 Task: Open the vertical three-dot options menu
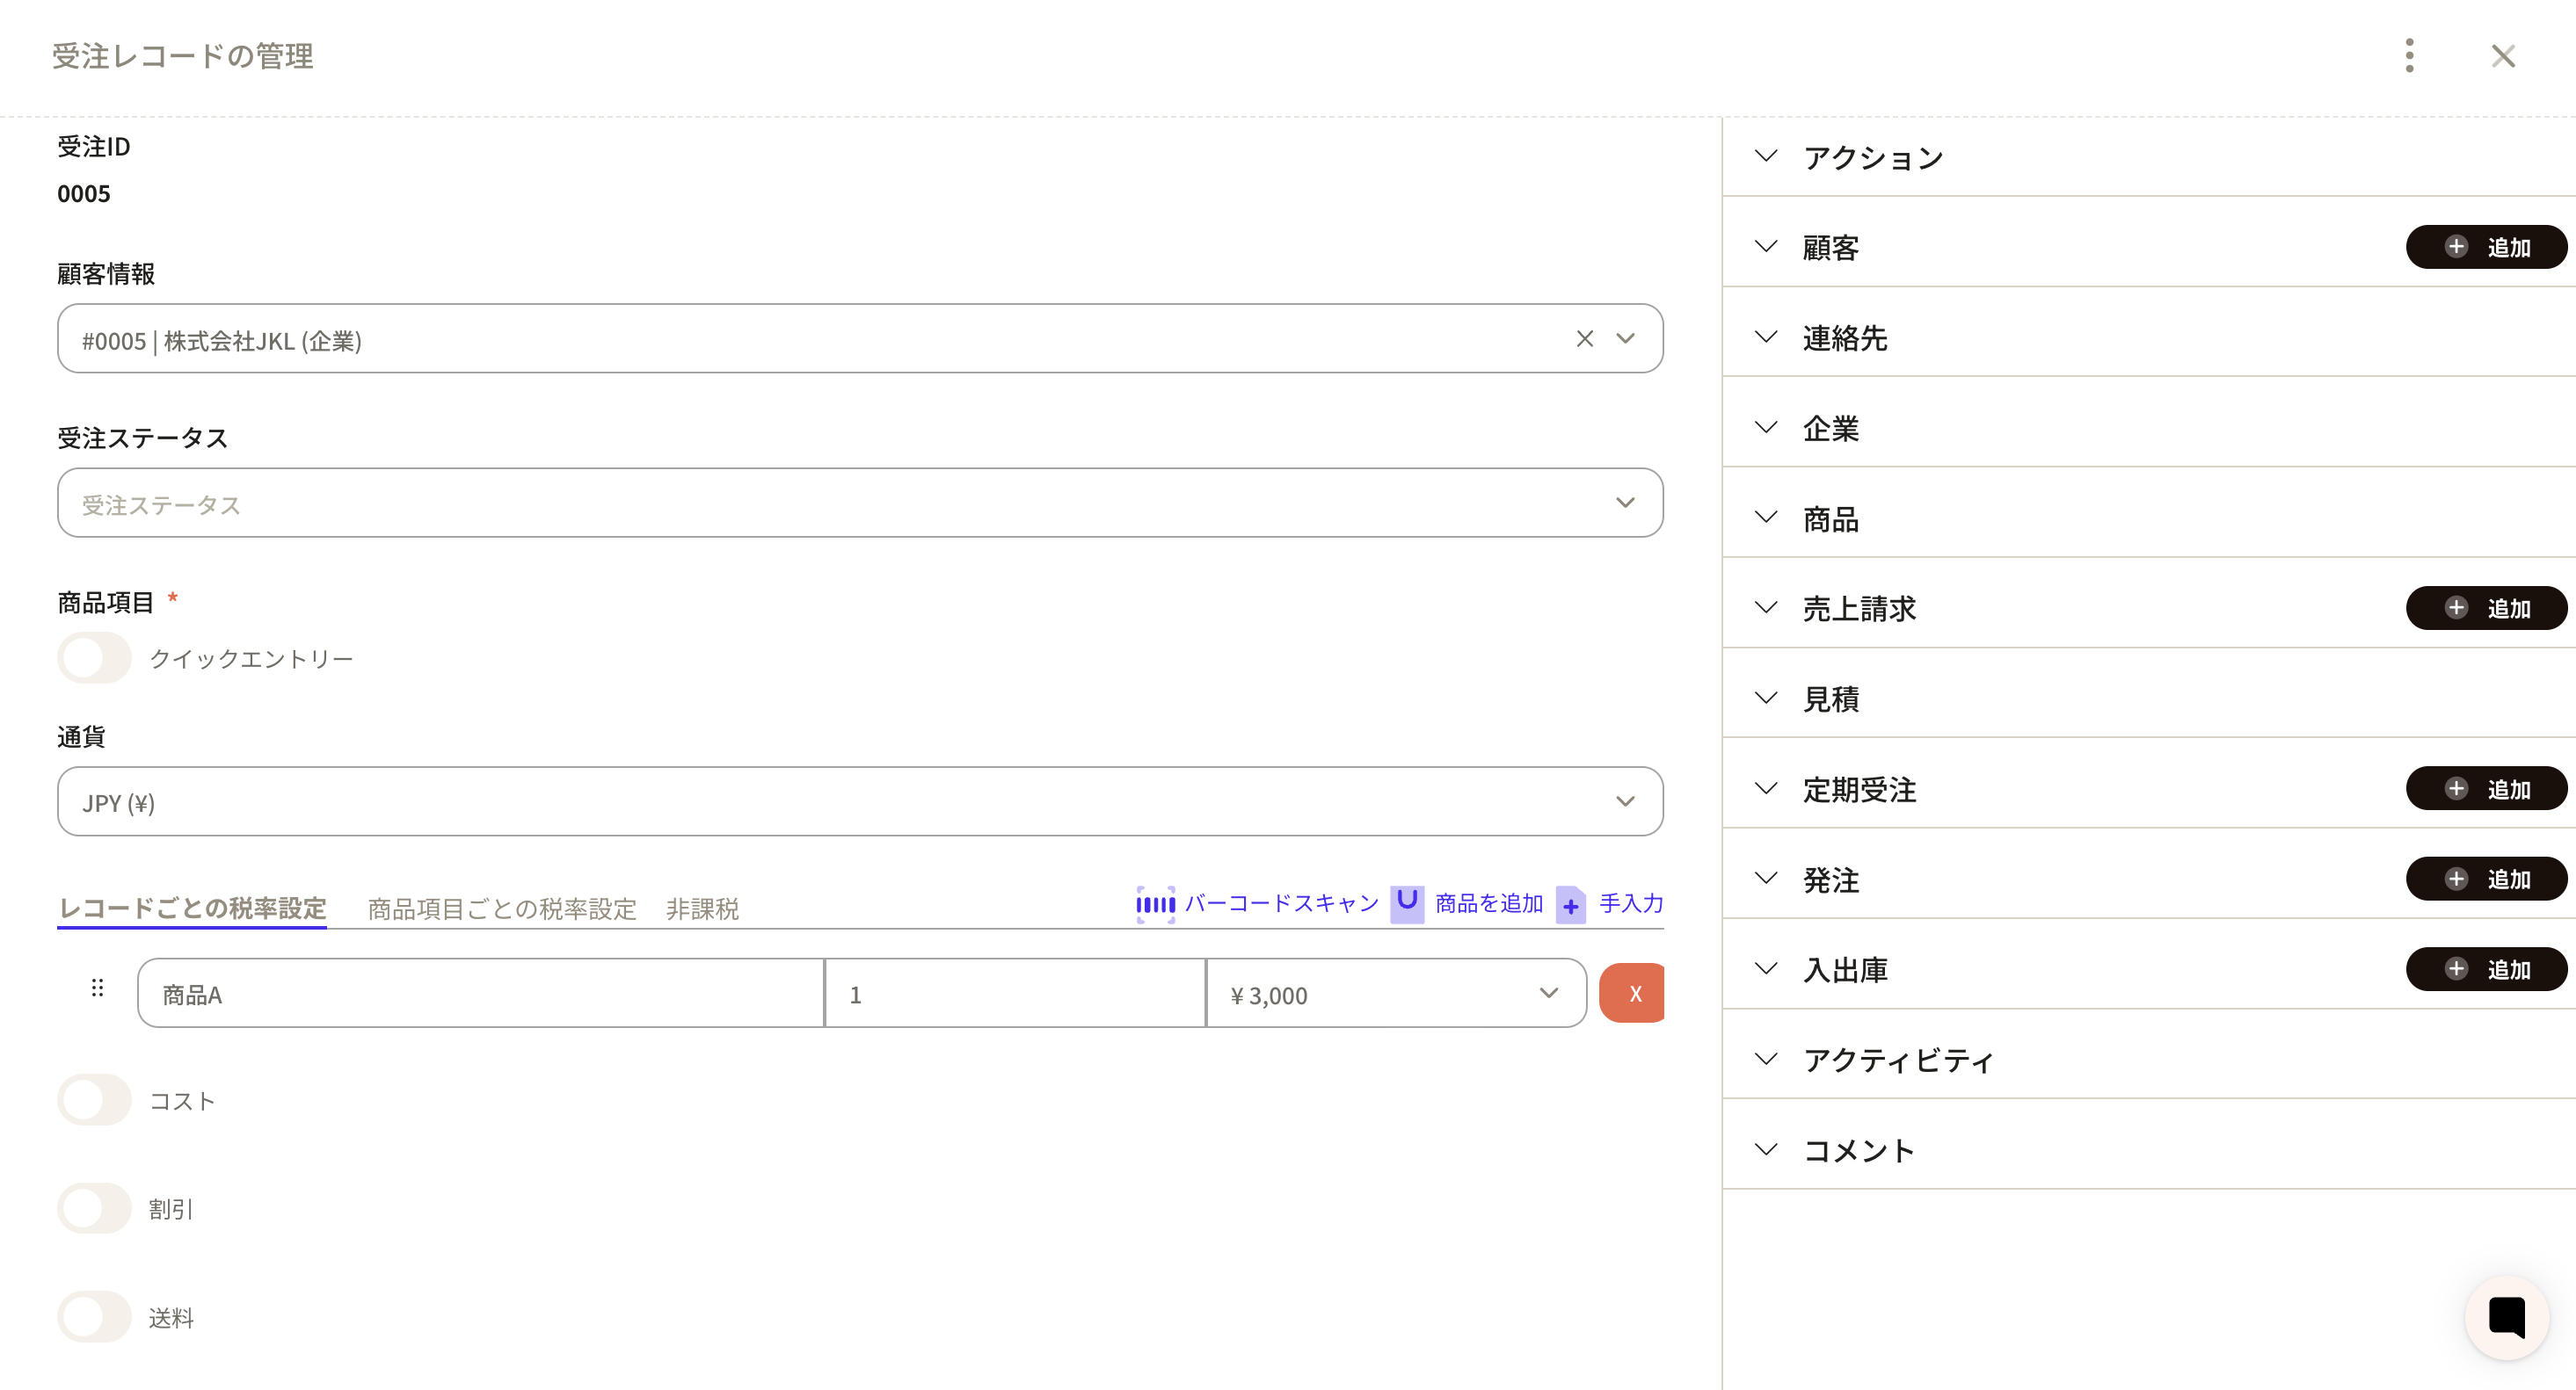coord(2409,56)
